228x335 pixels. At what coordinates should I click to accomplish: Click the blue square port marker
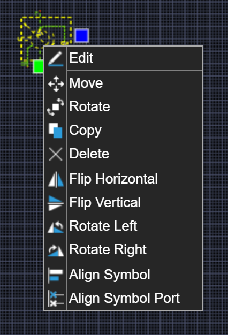(x=82, y=35)
